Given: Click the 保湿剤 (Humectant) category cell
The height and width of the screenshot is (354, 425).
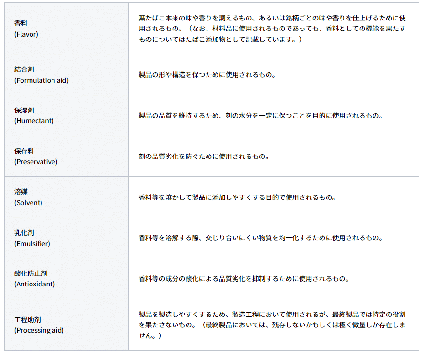Looking at the screenshot, I should tap(66, 116).
